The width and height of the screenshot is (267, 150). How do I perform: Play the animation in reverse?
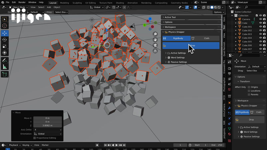click(113, 145)
